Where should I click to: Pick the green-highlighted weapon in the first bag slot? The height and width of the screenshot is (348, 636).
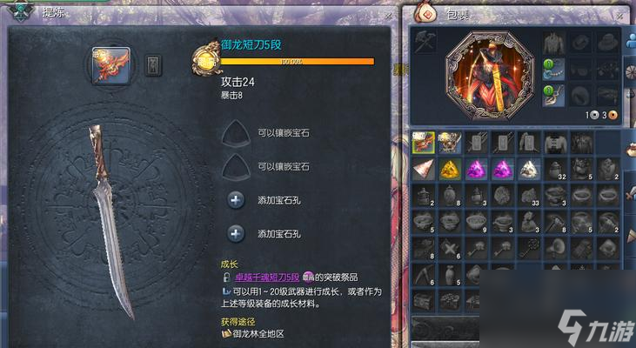tap(424, 143)
